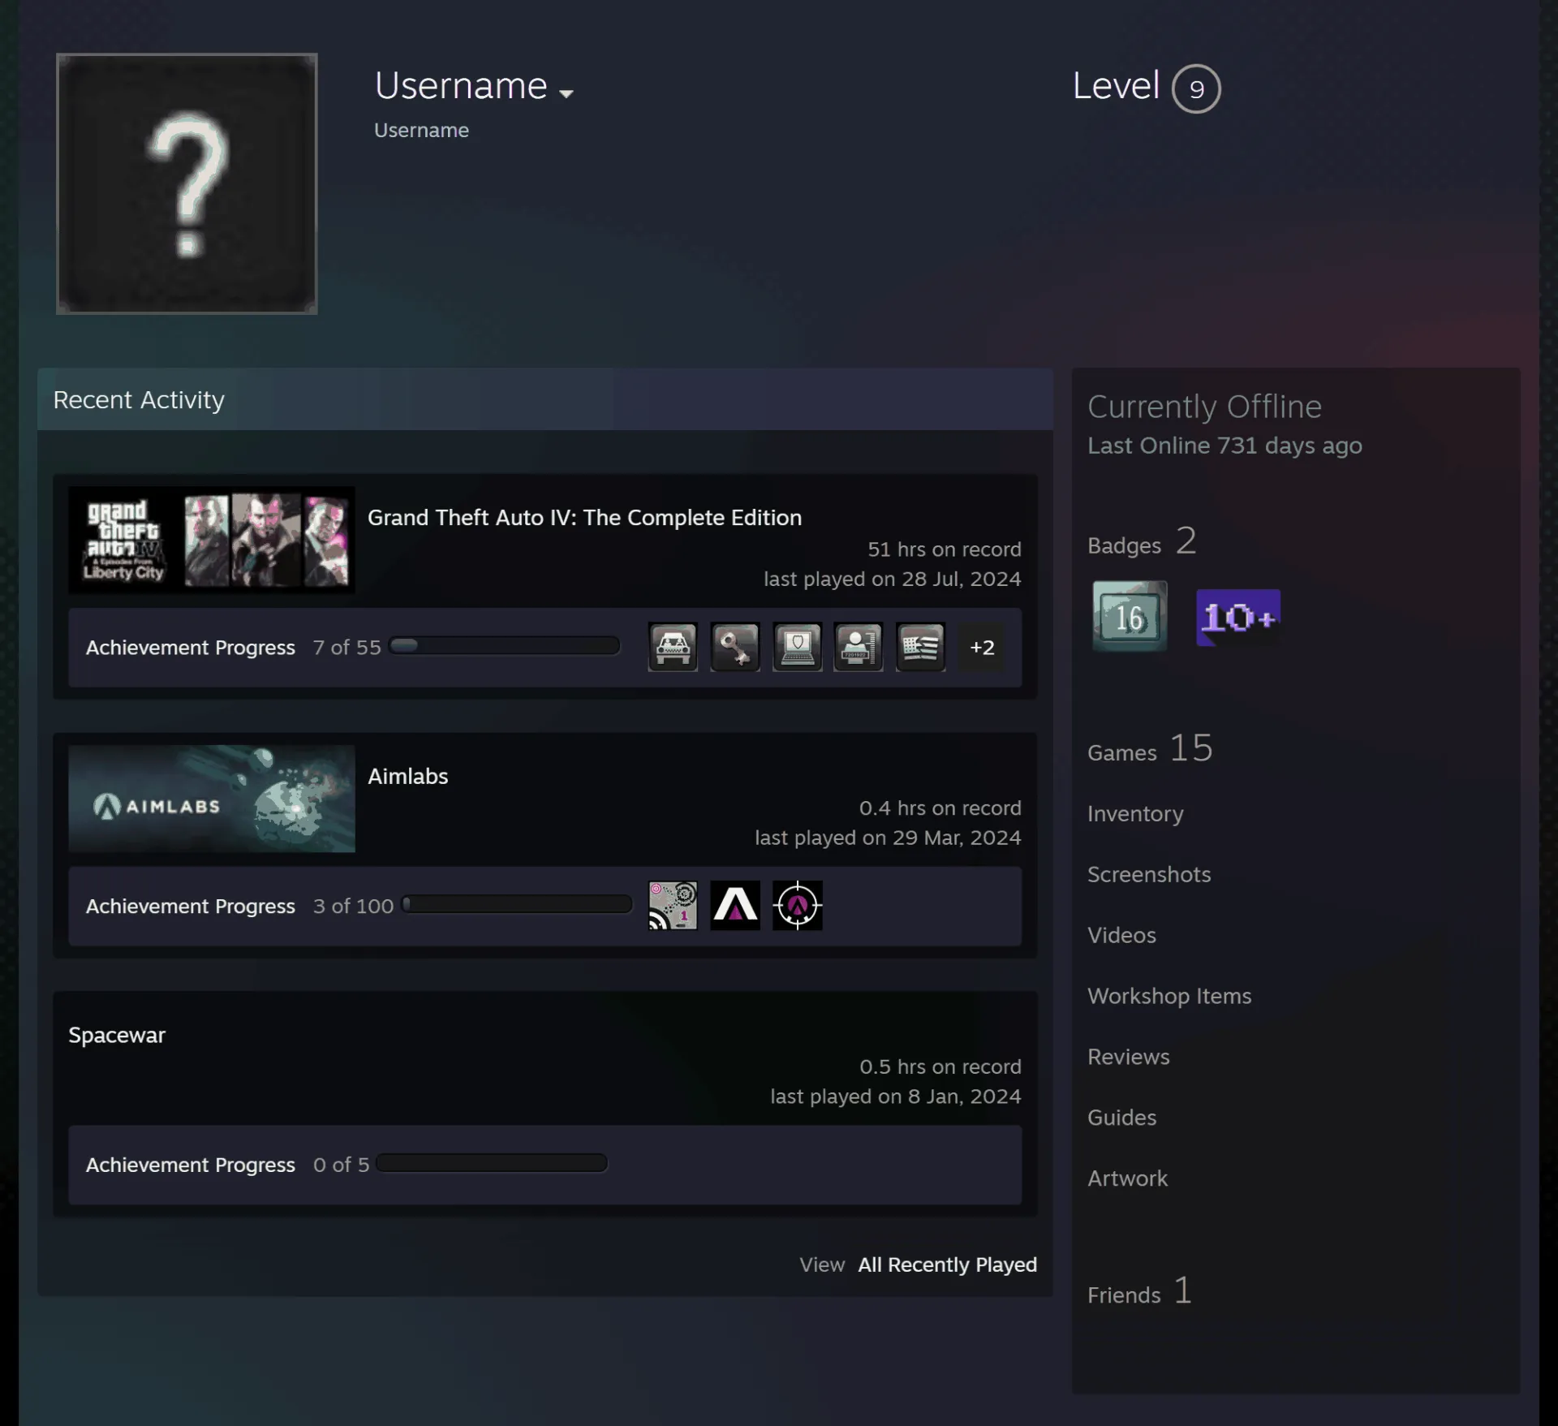Show the +2 more GTA IV achievements

click(x=982, y=647)
